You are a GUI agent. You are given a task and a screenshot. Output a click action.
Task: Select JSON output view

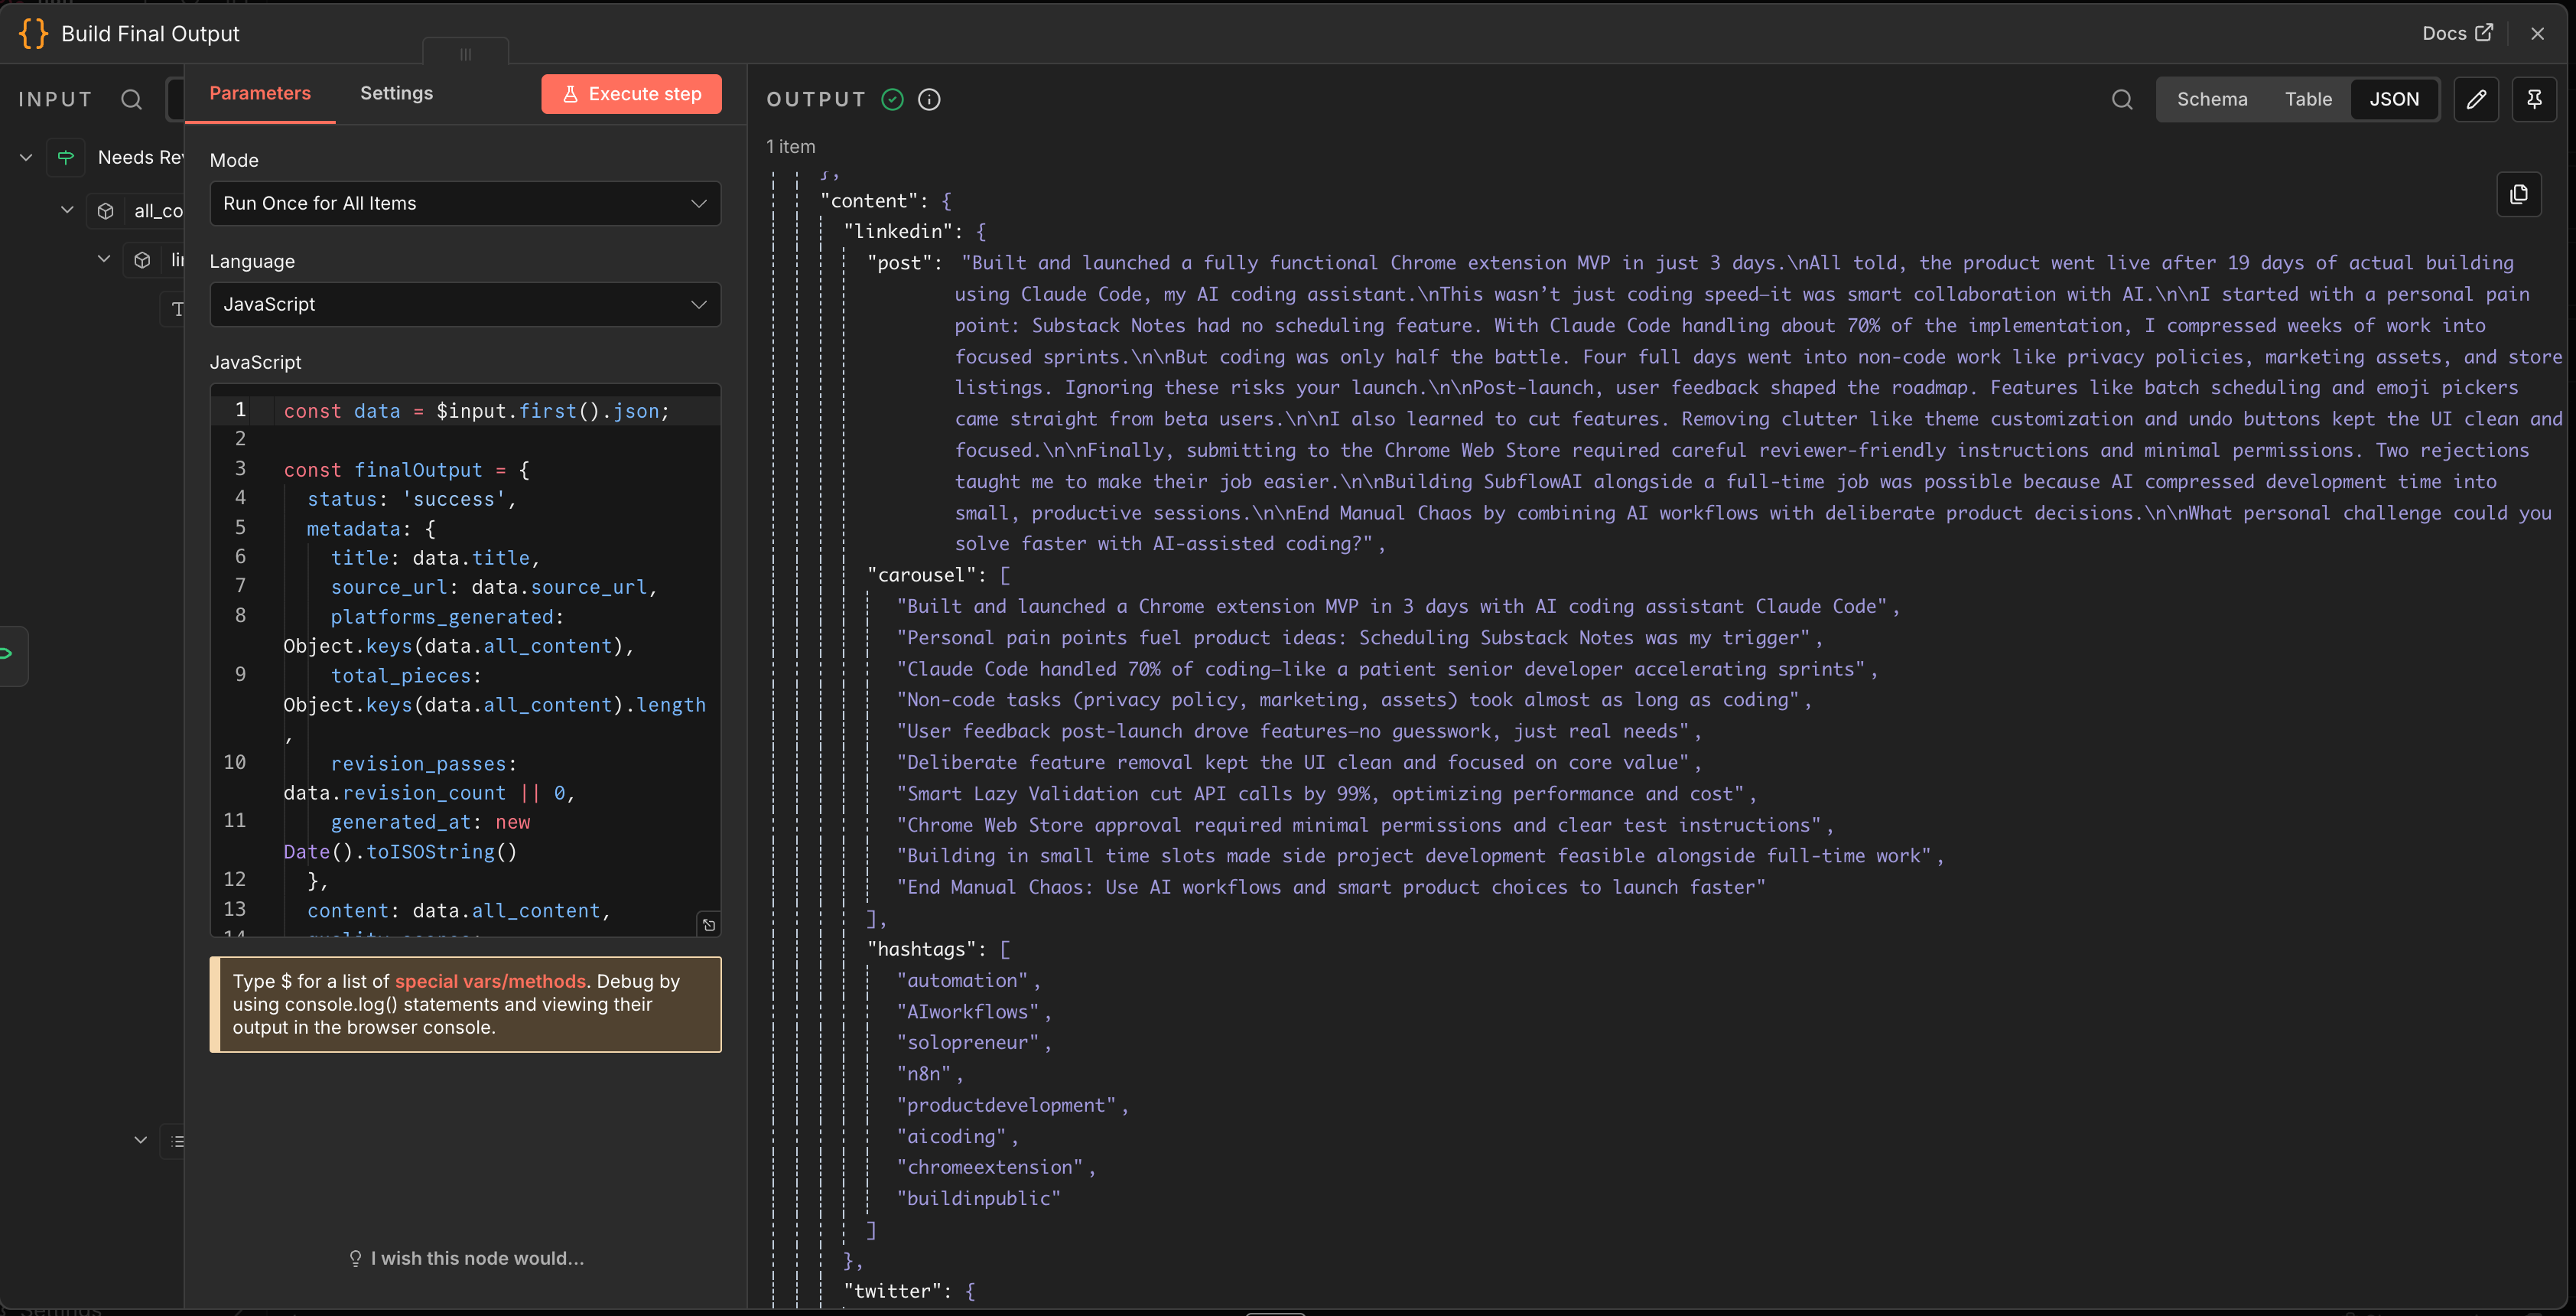pyautogui.click(x=2394, y=99)
